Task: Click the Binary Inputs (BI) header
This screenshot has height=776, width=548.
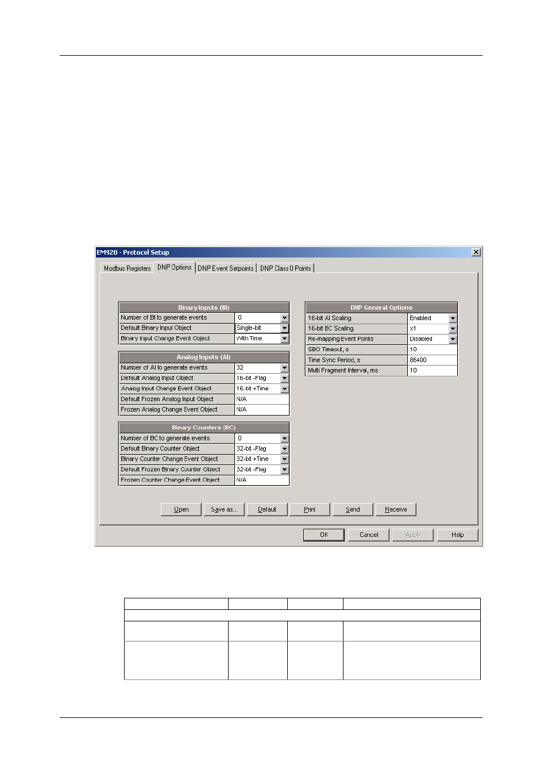Action: (204, 308)
